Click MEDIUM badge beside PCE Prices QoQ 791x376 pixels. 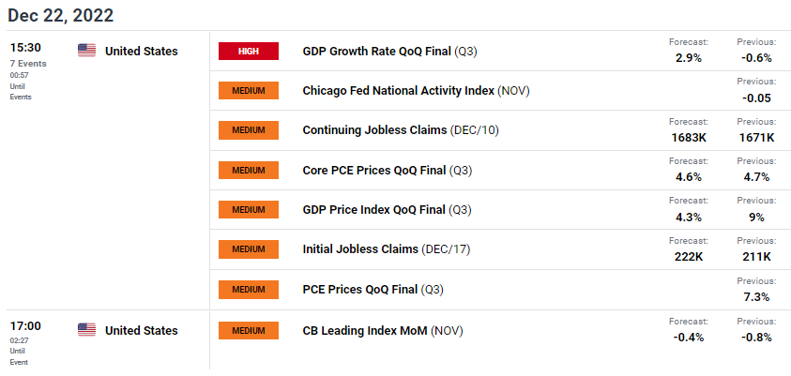click(x=248, y=290)
